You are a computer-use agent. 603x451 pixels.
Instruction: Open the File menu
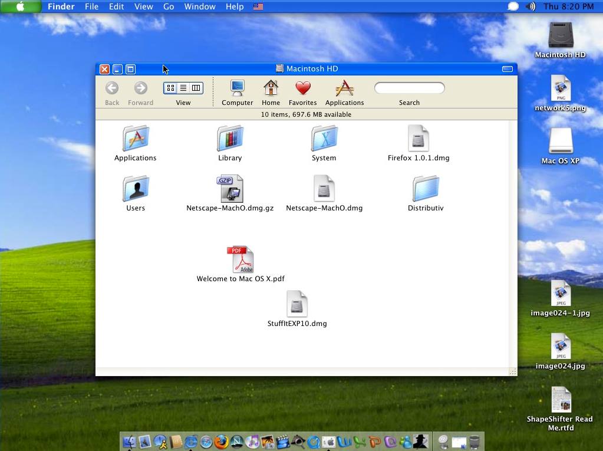tap(91, 6)
